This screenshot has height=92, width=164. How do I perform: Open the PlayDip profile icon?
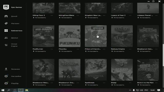click(6, 83)
